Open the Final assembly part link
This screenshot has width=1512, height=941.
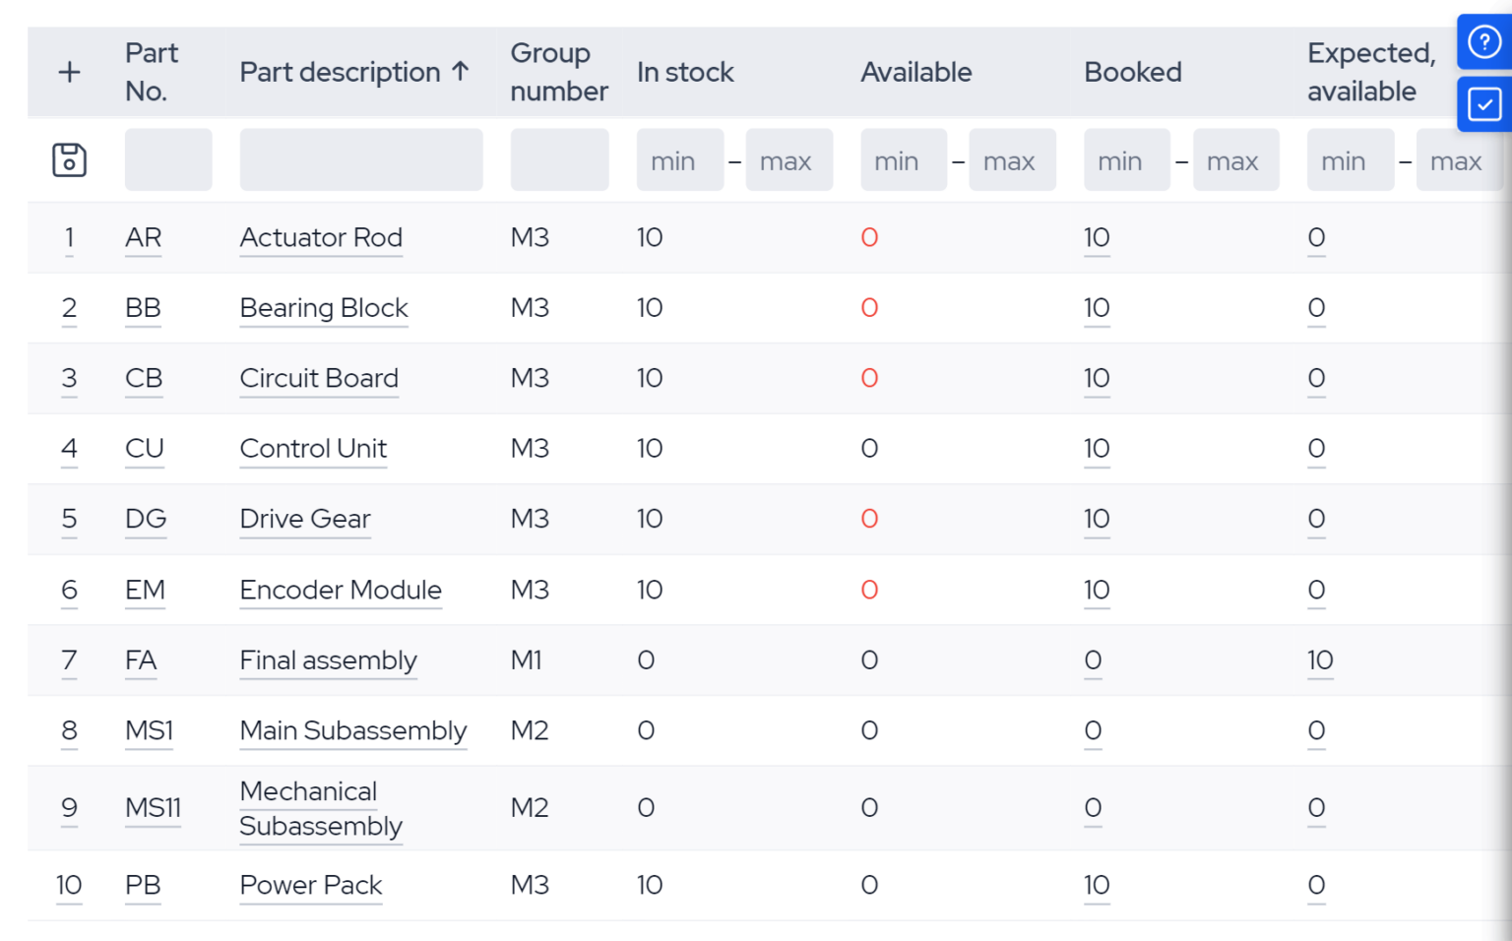328,659
